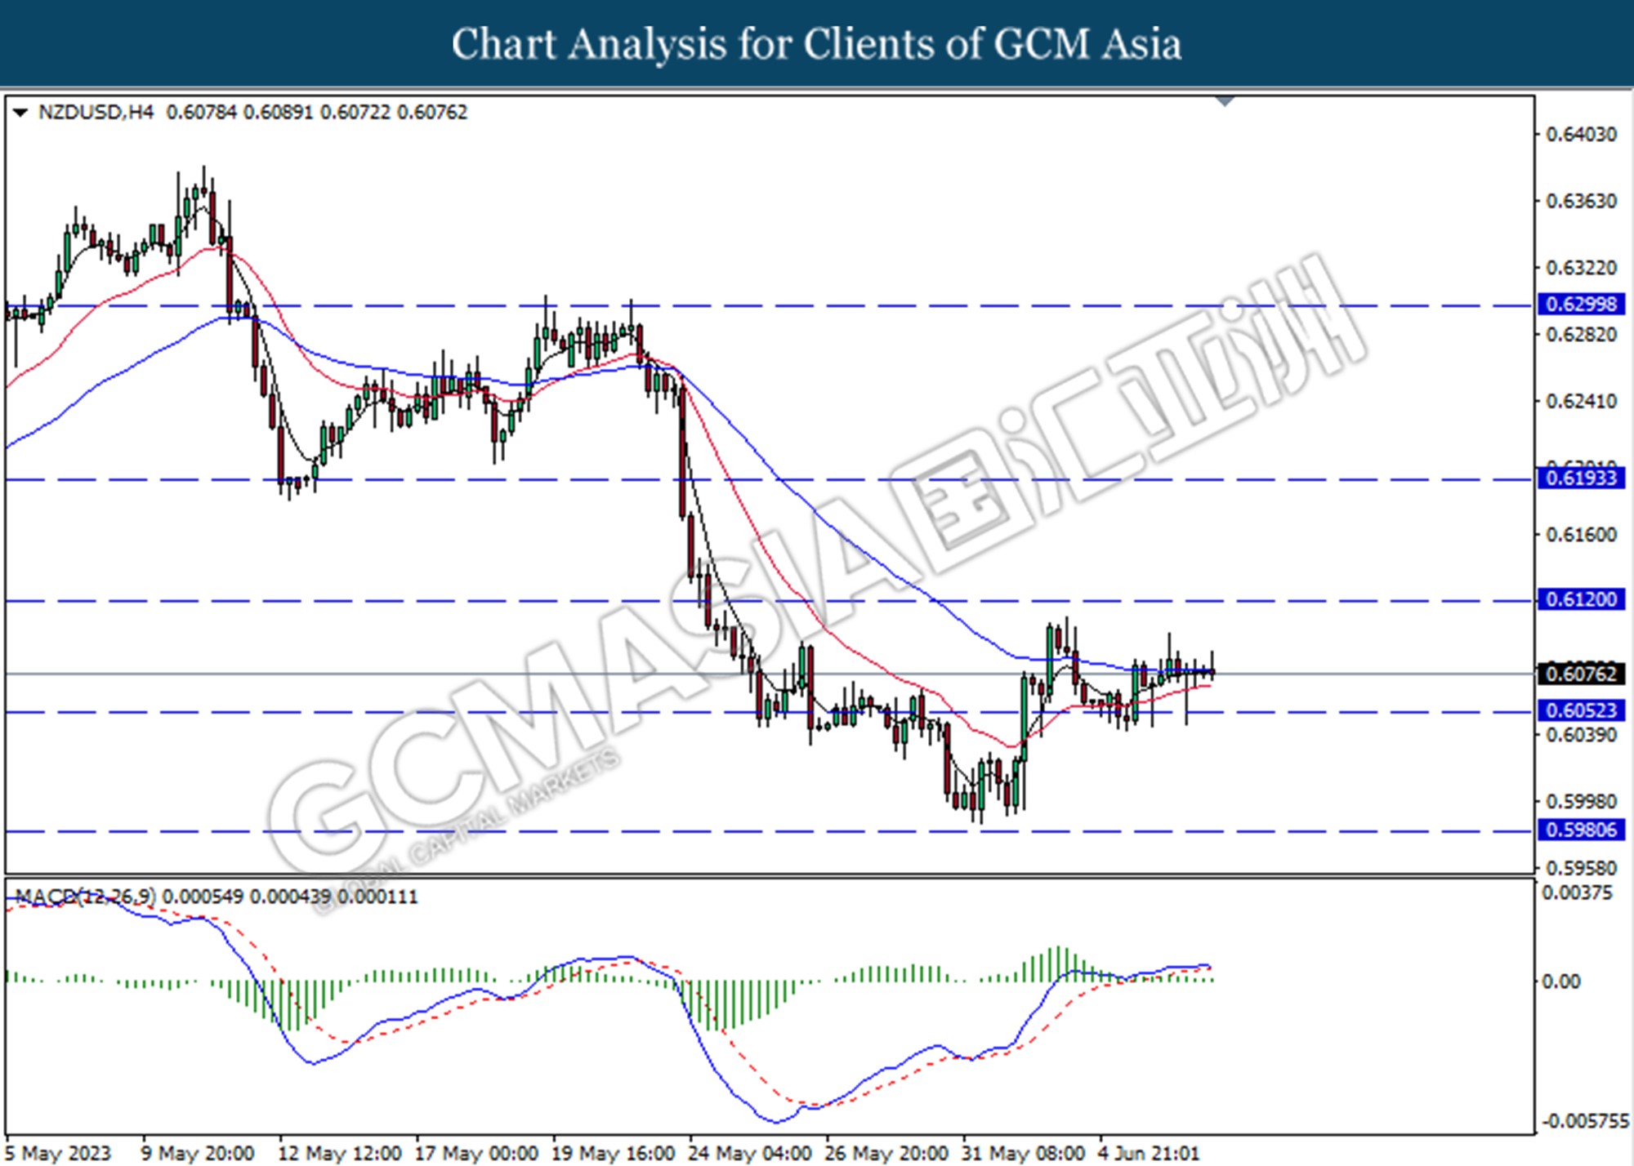
Task: Click the 0.61600 price axis value
Action: tap(1582, 535)
